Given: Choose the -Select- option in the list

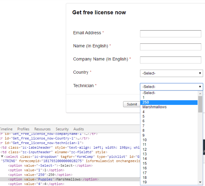Looking at the screenshot, I should tap(169, 93).
